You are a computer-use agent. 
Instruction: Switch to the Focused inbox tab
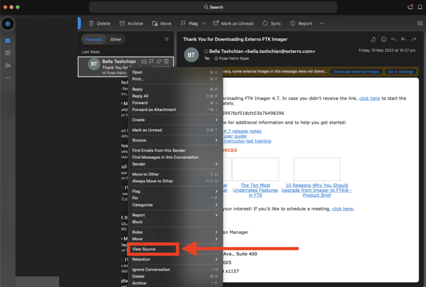click(x=94, y=39)
